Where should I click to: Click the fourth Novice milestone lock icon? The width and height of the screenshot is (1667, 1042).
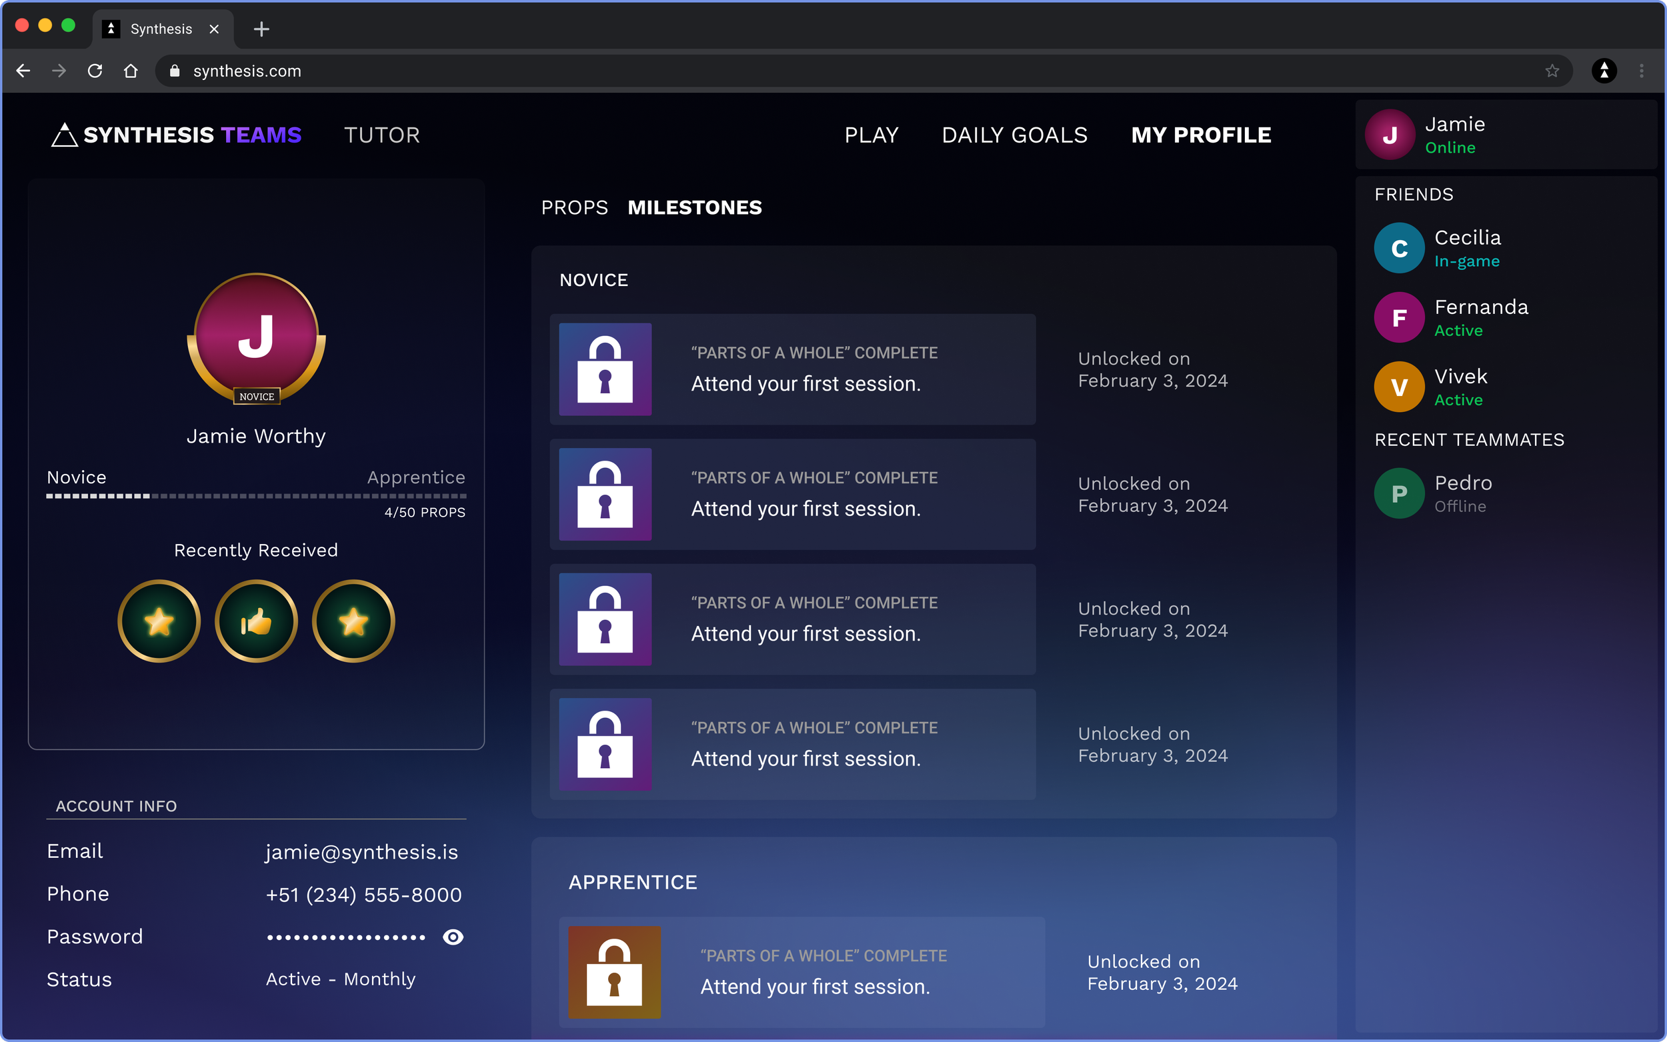click(x=605, y=744)
